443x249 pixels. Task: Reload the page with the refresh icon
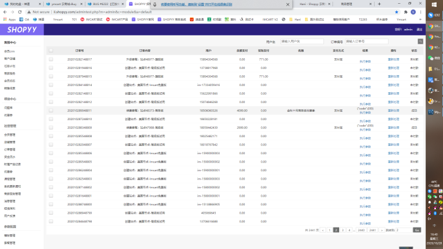[x=20, y=12]
